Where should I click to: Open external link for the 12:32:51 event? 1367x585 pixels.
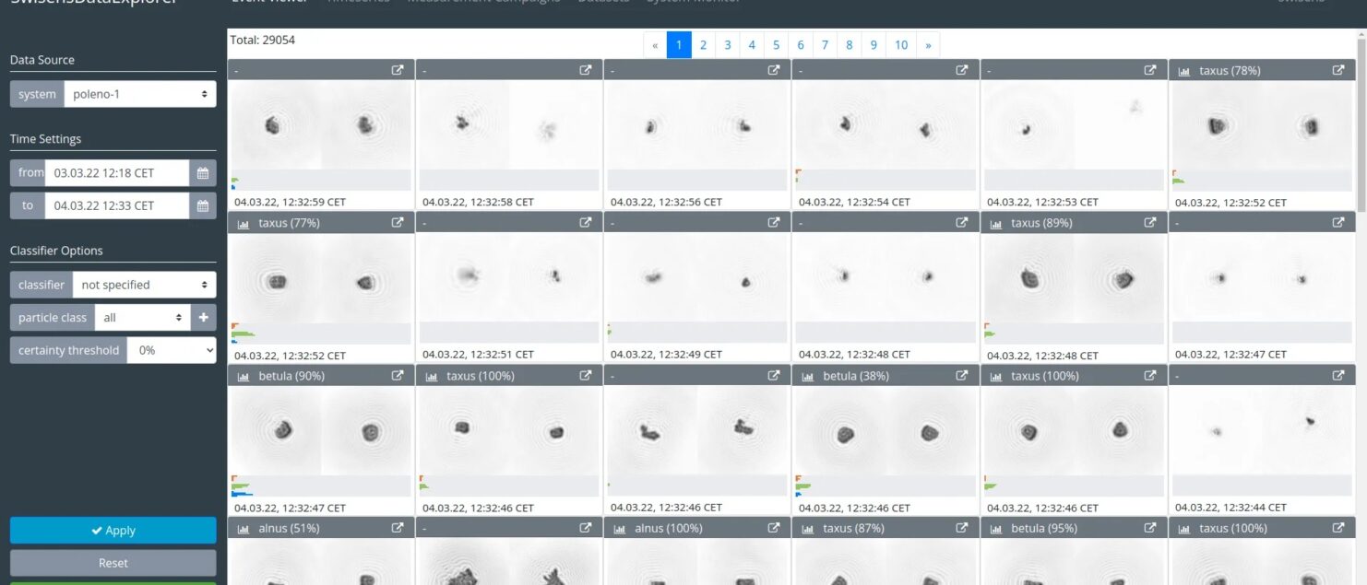coord(586,223)
